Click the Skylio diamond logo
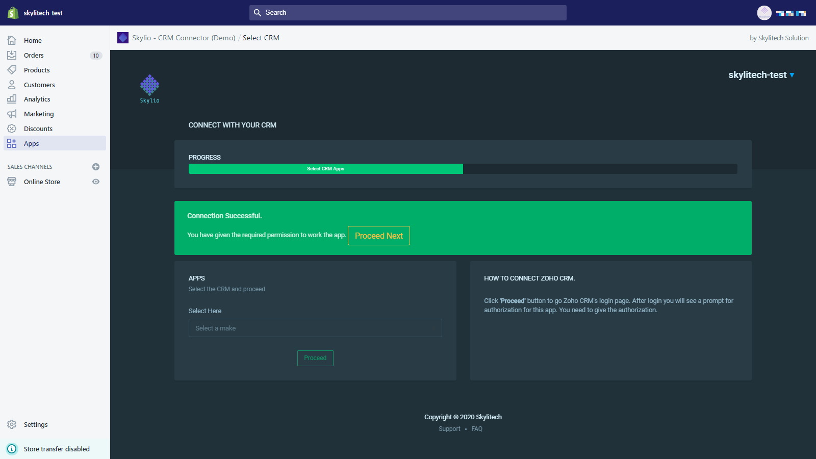 (149, 89)
